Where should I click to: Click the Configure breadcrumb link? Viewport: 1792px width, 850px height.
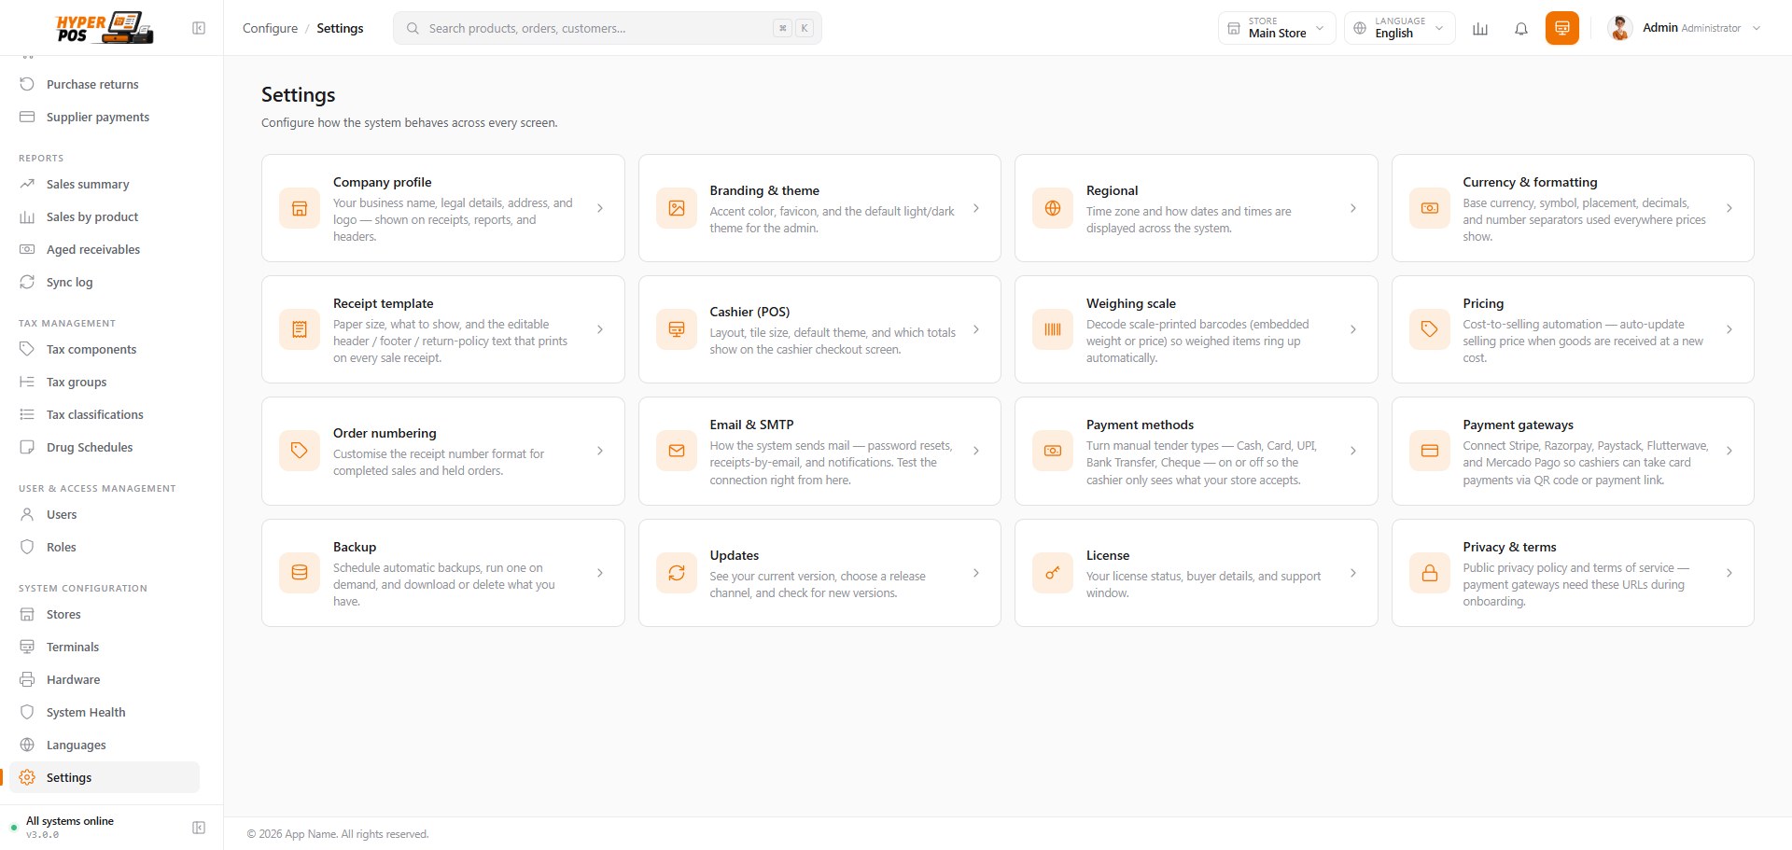tap(270, 28)
